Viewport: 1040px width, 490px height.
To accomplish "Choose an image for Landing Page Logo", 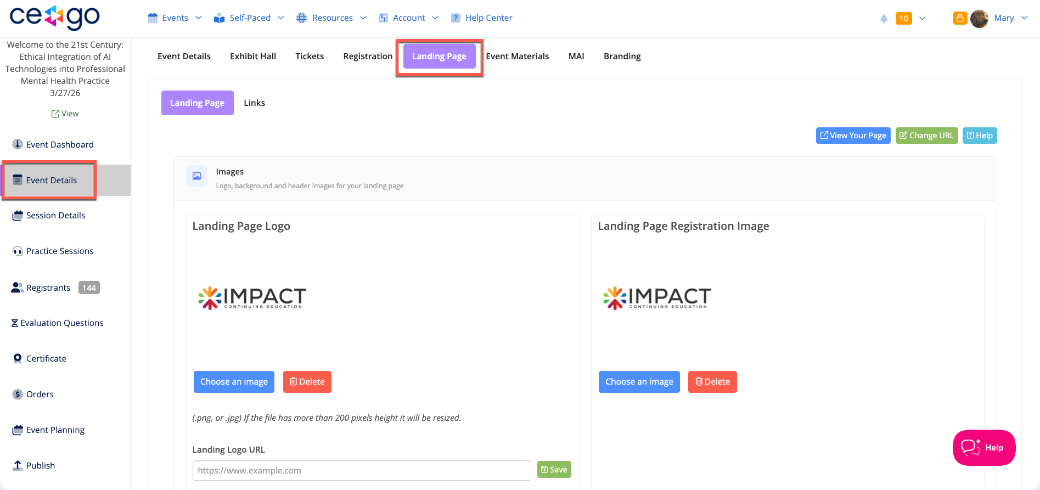I will [234, 382].
